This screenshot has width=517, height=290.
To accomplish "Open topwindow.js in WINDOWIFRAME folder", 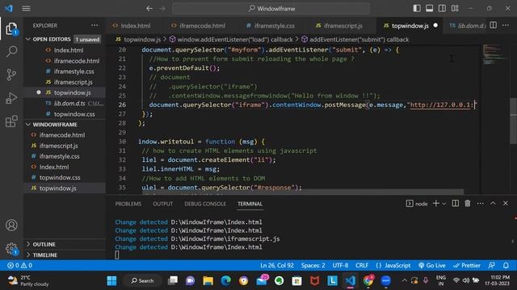I will [65, 188].
